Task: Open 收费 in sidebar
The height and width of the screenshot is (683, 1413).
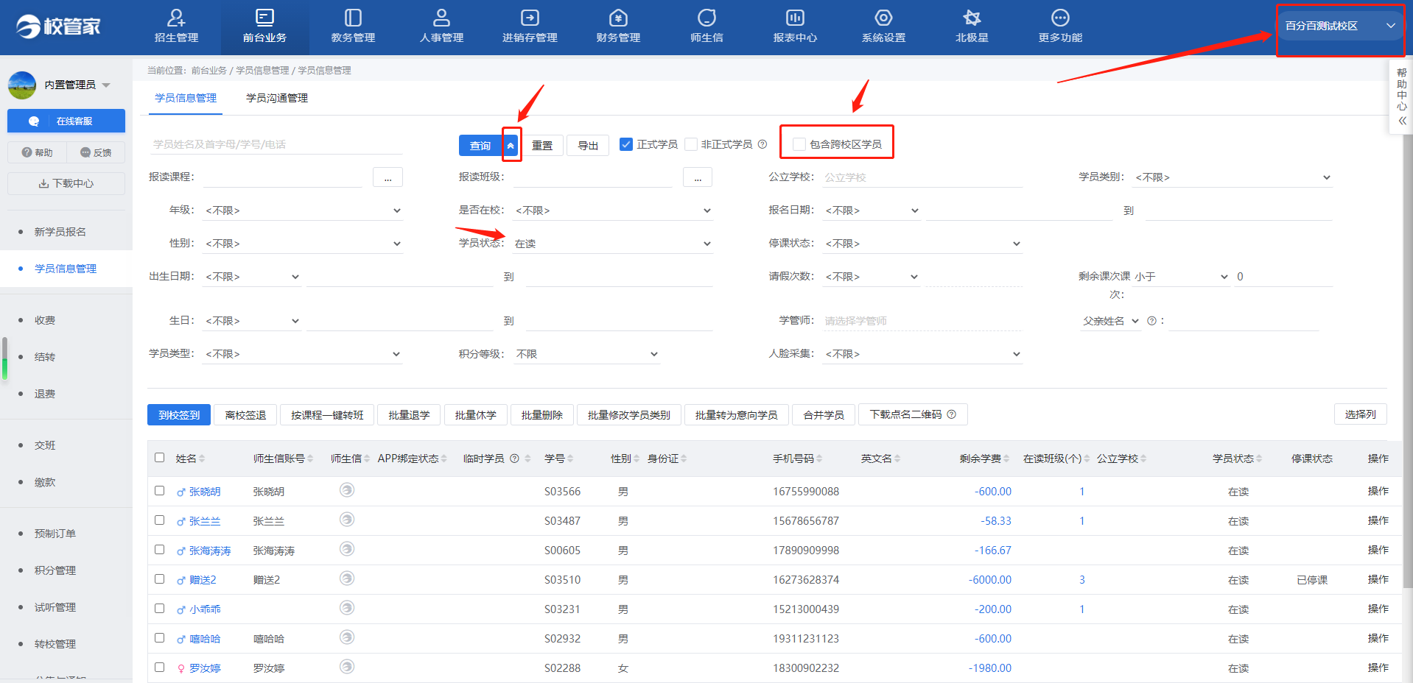Action: coord(45,320)
